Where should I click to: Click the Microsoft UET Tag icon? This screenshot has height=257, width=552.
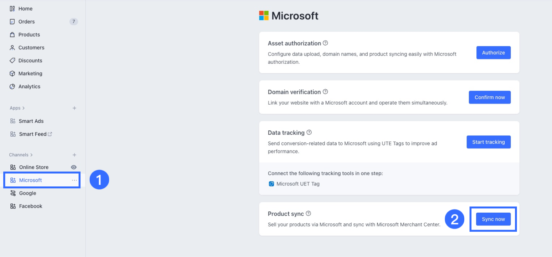[271, 184]
